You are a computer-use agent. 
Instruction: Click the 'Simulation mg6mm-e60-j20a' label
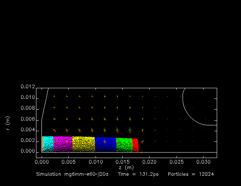72,174
